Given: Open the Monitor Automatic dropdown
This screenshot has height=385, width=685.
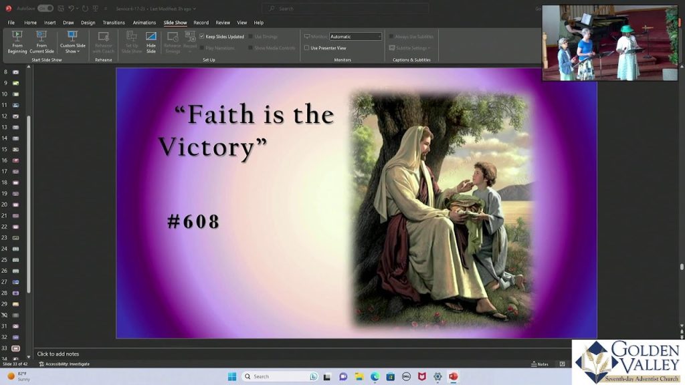Looking at the screenshot, I should click(x=356, y=37).
